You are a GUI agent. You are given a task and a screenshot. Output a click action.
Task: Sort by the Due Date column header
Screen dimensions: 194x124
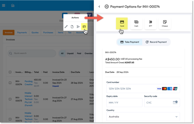pyautogui.click(x=75, y=72)
